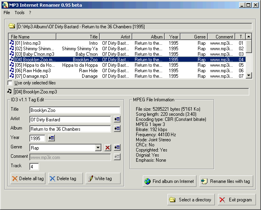Select the row [03] Baby C'mon.mp3
Screen dimensions: 261x210
coord(127,54)
